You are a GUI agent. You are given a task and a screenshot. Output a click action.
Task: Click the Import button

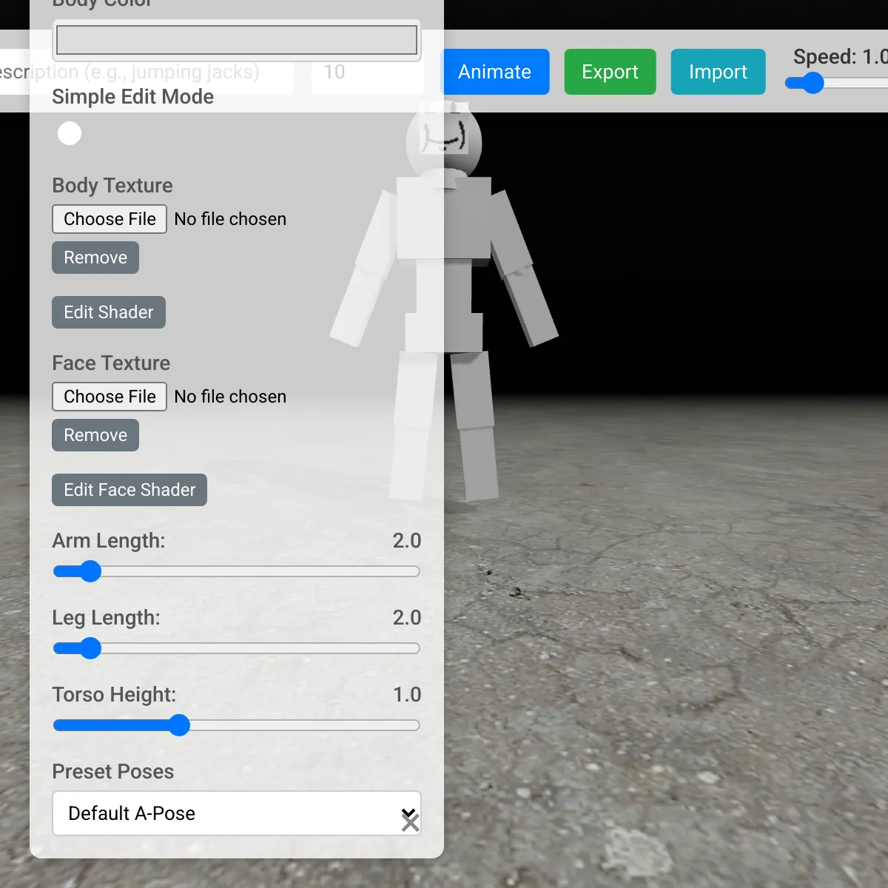[718, 72]
